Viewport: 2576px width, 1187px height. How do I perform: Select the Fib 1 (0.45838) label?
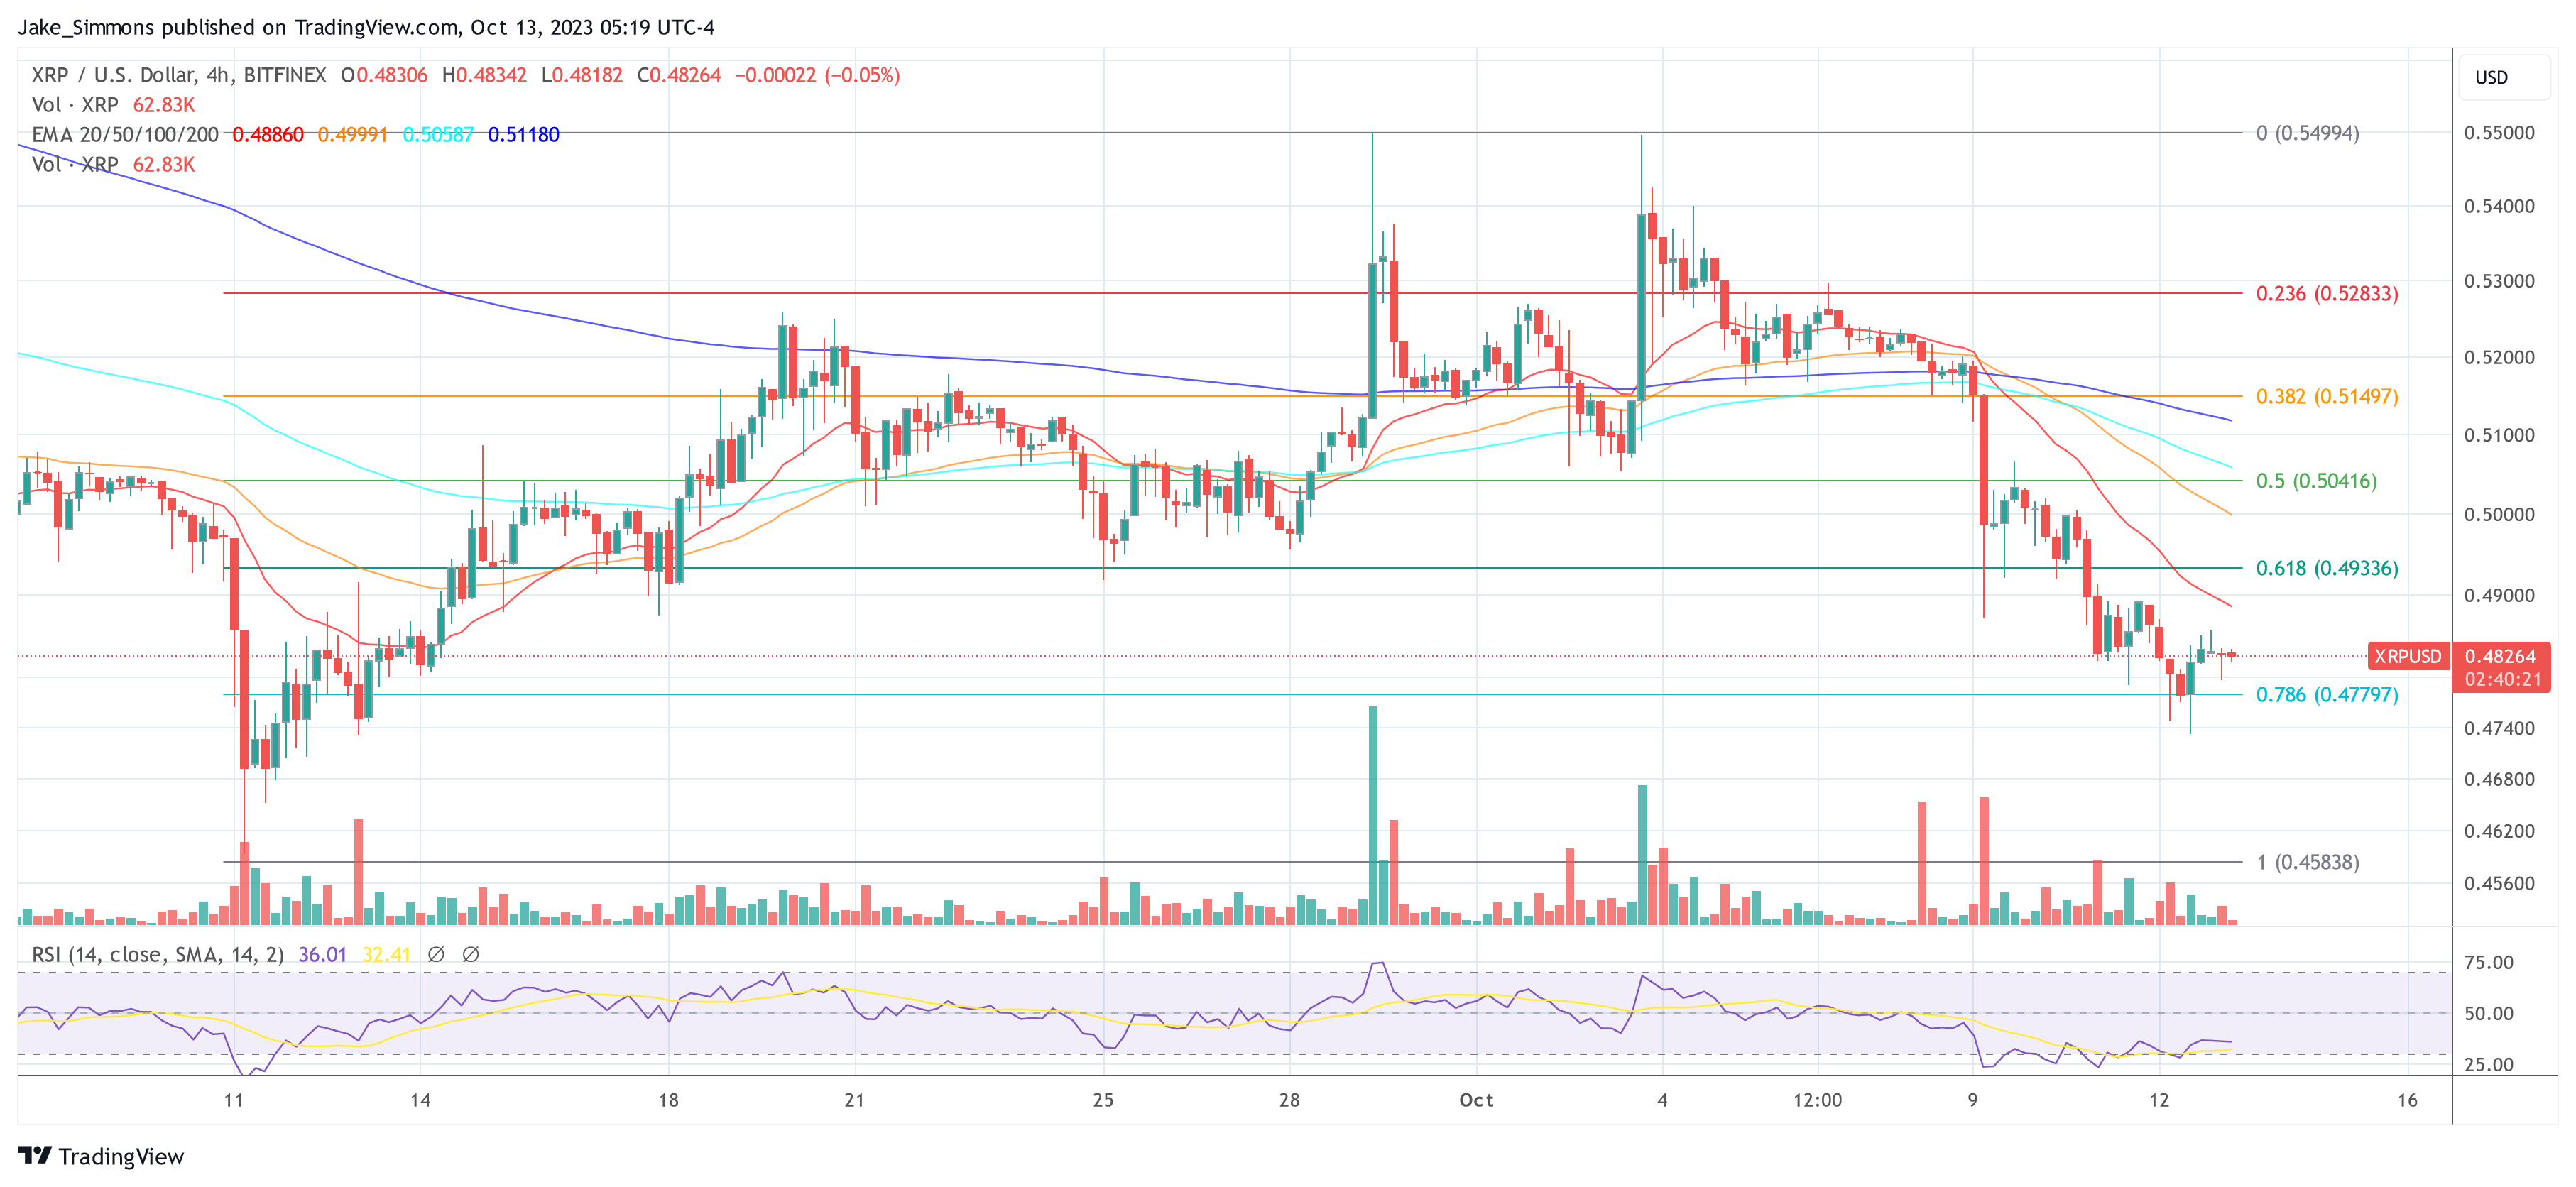(2307, 862)
